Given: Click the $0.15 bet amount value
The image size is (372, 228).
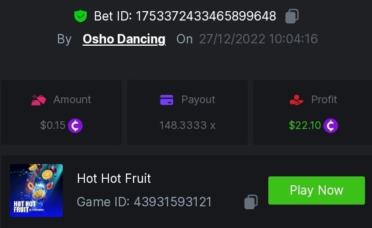Looking at the screenshot, I should pos(52,125).
